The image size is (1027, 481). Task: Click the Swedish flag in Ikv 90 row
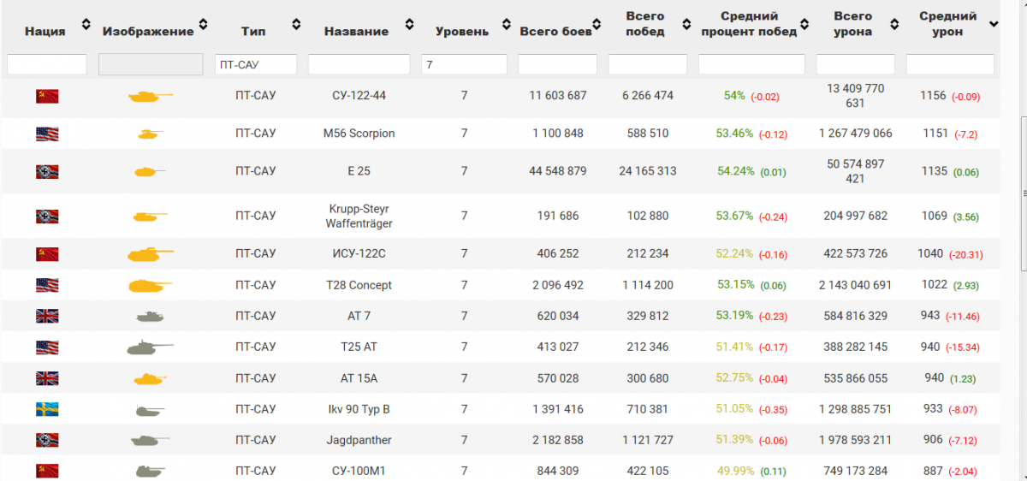(x=47, y=409)
